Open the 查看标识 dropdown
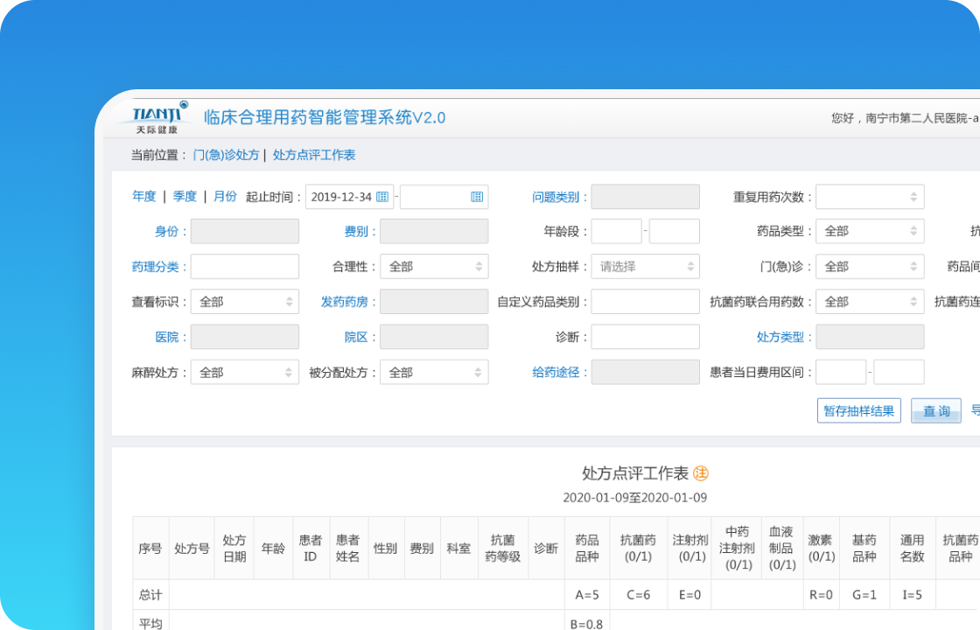This screenshot has width=980, height=630. [x=245, y=302]
